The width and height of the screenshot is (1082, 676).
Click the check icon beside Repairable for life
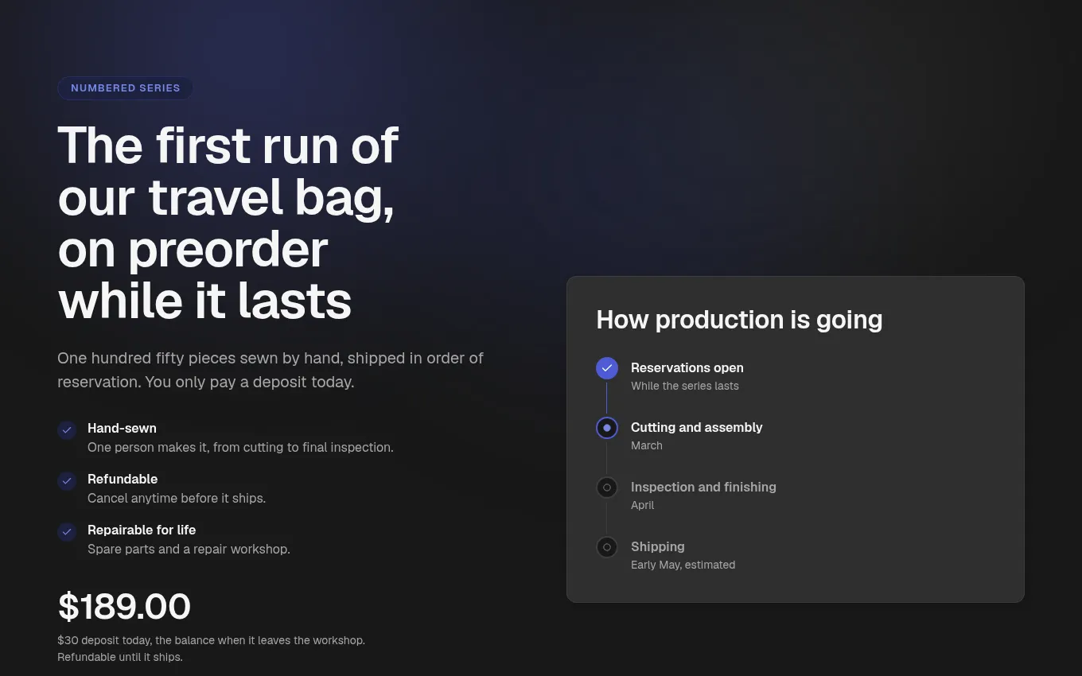click(67, 532)
